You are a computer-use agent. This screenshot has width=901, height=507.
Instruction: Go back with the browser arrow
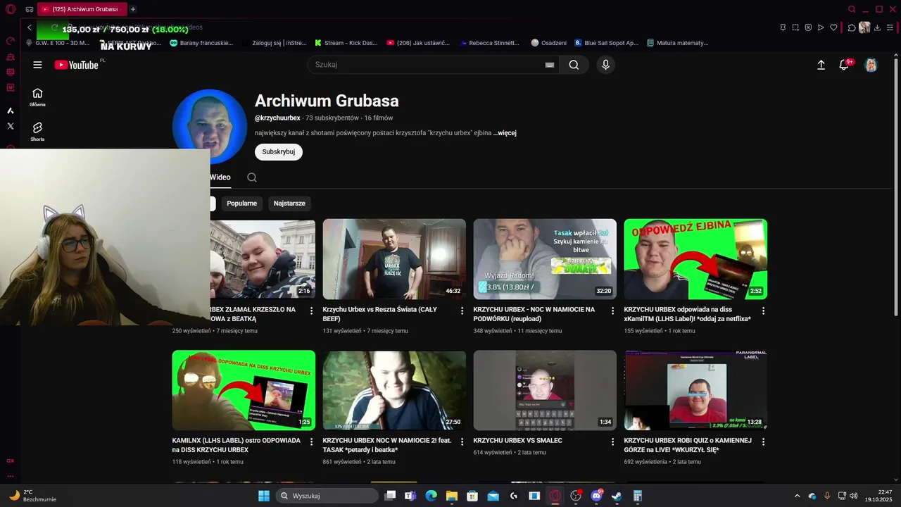click(29, 27)
